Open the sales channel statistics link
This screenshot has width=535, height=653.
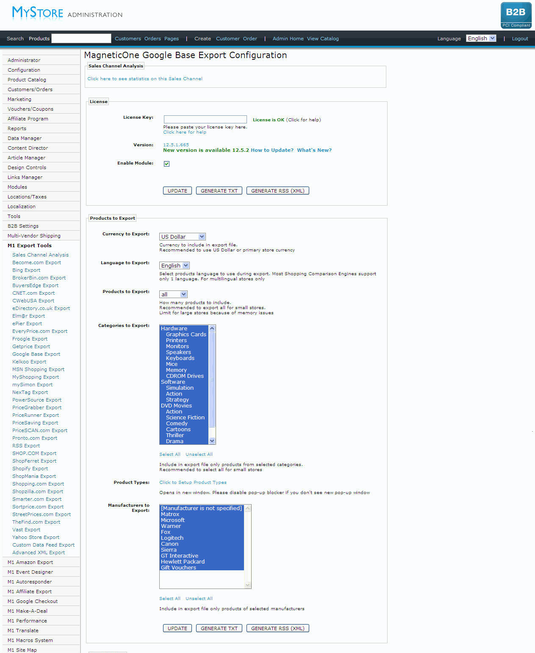pos(145,78)
